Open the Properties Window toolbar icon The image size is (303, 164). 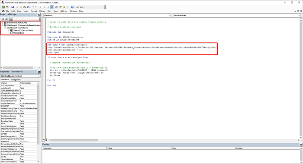(60, 7)
